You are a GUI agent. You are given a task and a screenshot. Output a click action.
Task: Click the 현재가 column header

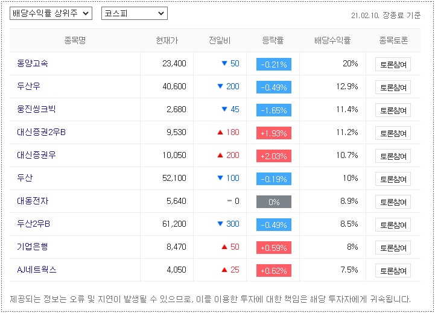167,40
